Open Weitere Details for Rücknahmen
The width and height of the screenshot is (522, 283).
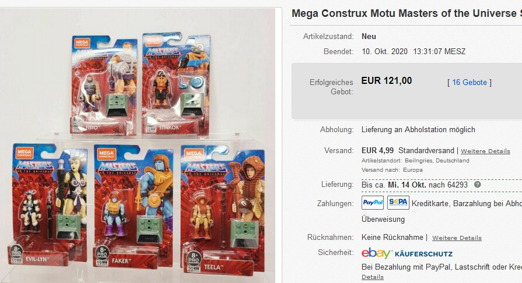click(x=457, y=238)
